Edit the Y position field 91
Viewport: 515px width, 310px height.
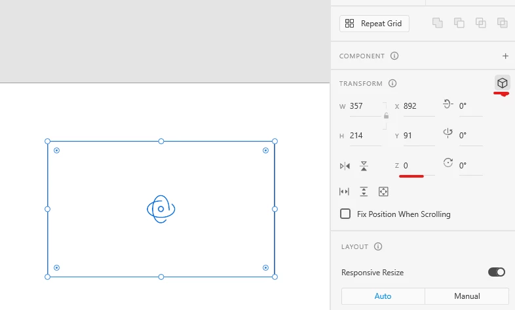pyautogui.click(x=419, y=136)
